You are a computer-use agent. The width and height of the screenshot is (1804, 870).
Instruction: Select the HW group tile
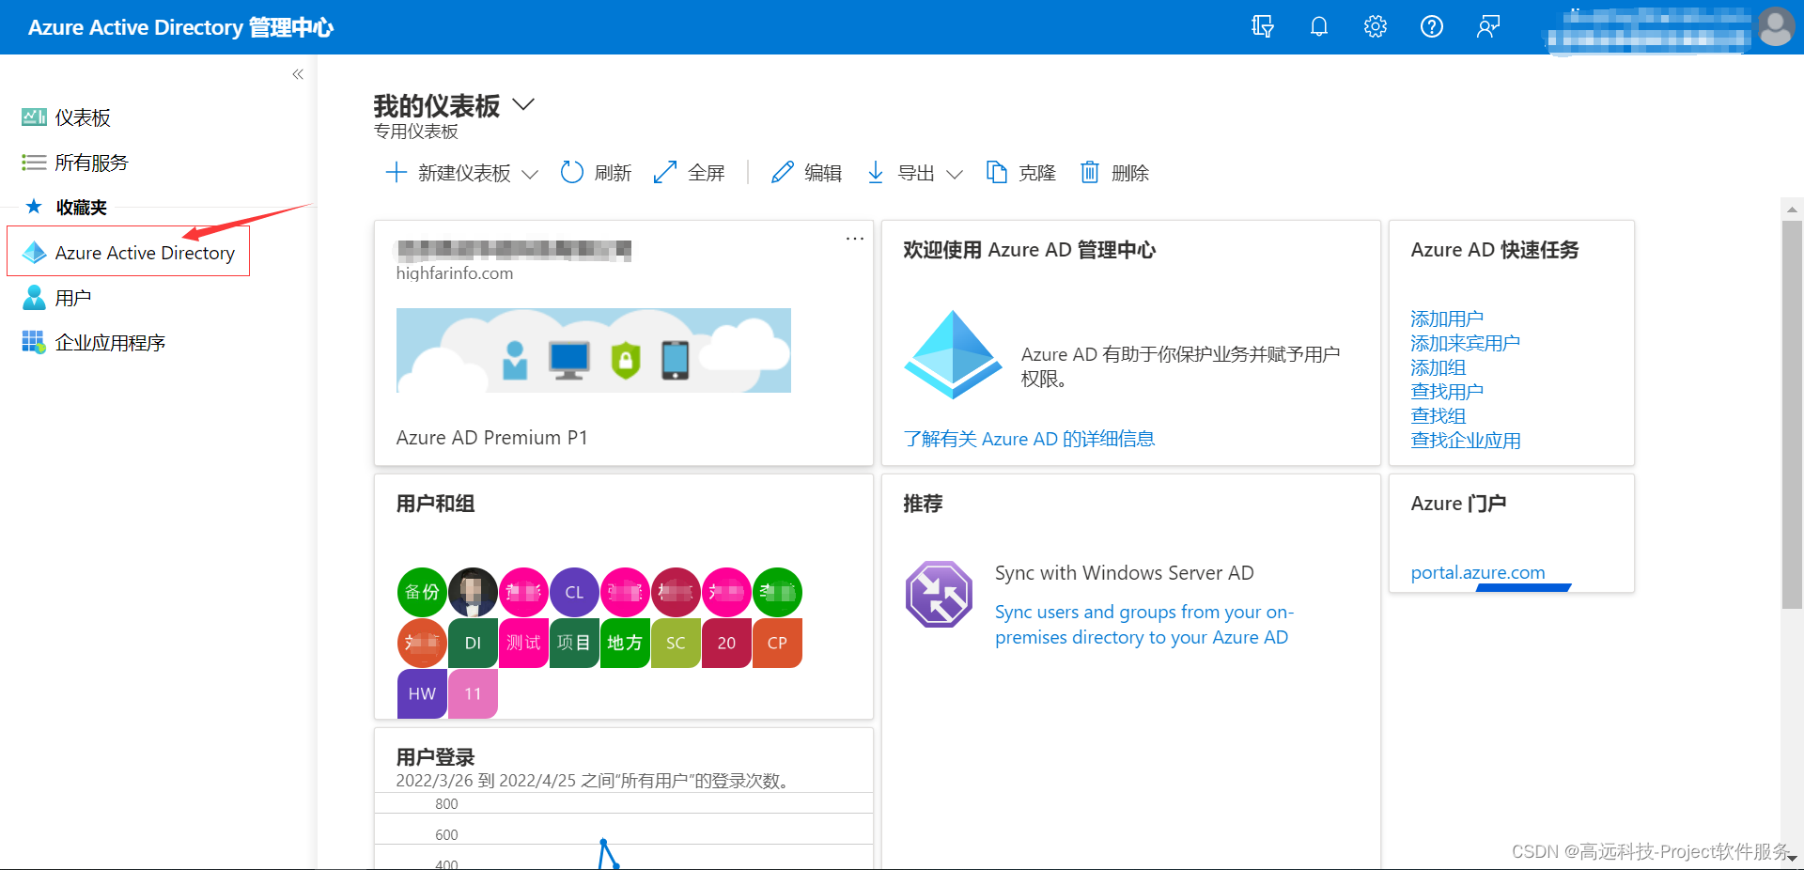tap(422, 693)
